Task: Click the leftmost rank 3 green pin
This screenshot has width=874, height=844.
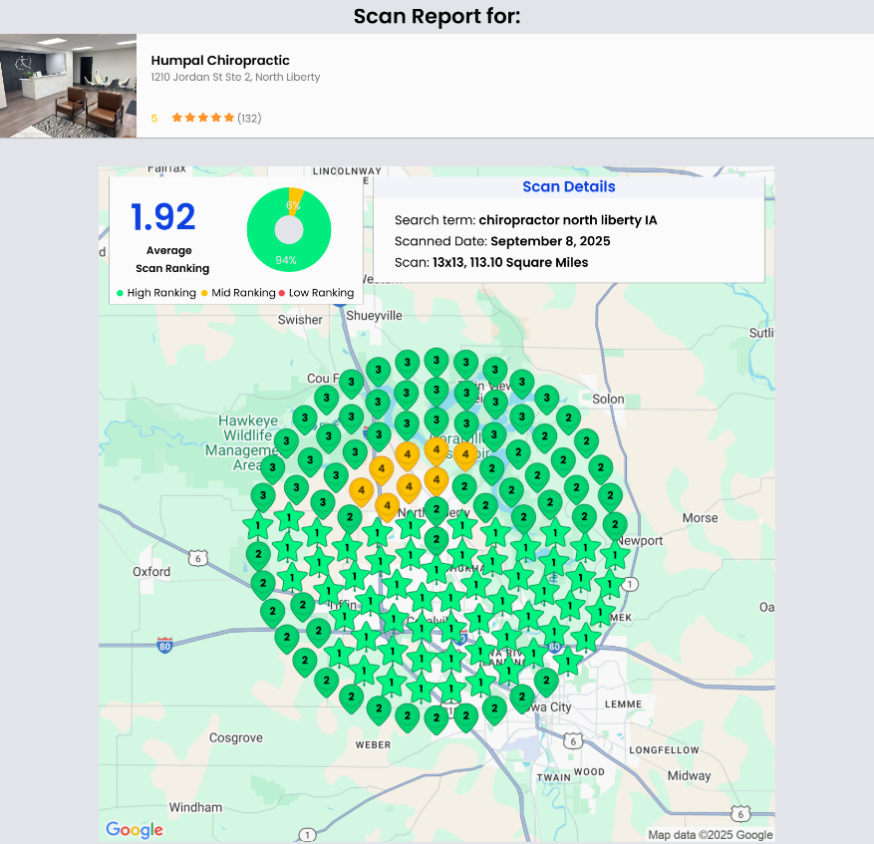Action: (263, 494)
